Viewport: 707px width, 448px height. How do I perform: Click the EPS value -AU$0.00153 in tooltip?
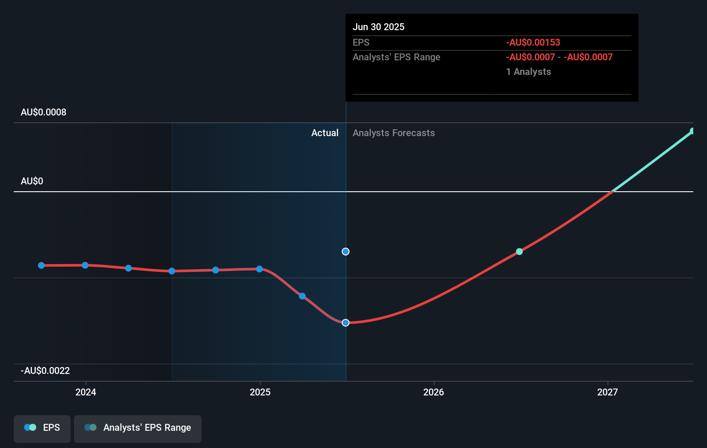(x=533, y=43)
